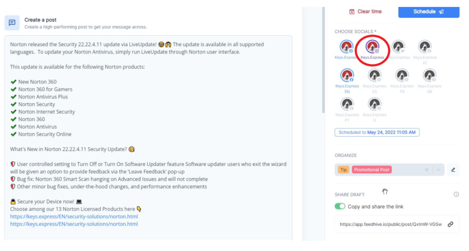Click the link icon beside the draft URL
The width and height of the screenshot is (469, 251).
click(x=451, y=224)
